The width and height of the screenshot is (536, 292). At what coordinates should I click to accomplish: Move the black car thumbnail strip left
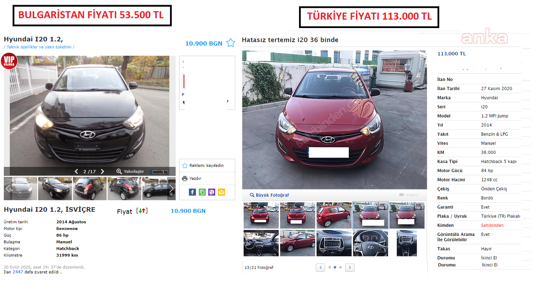(x=8, y=189)
